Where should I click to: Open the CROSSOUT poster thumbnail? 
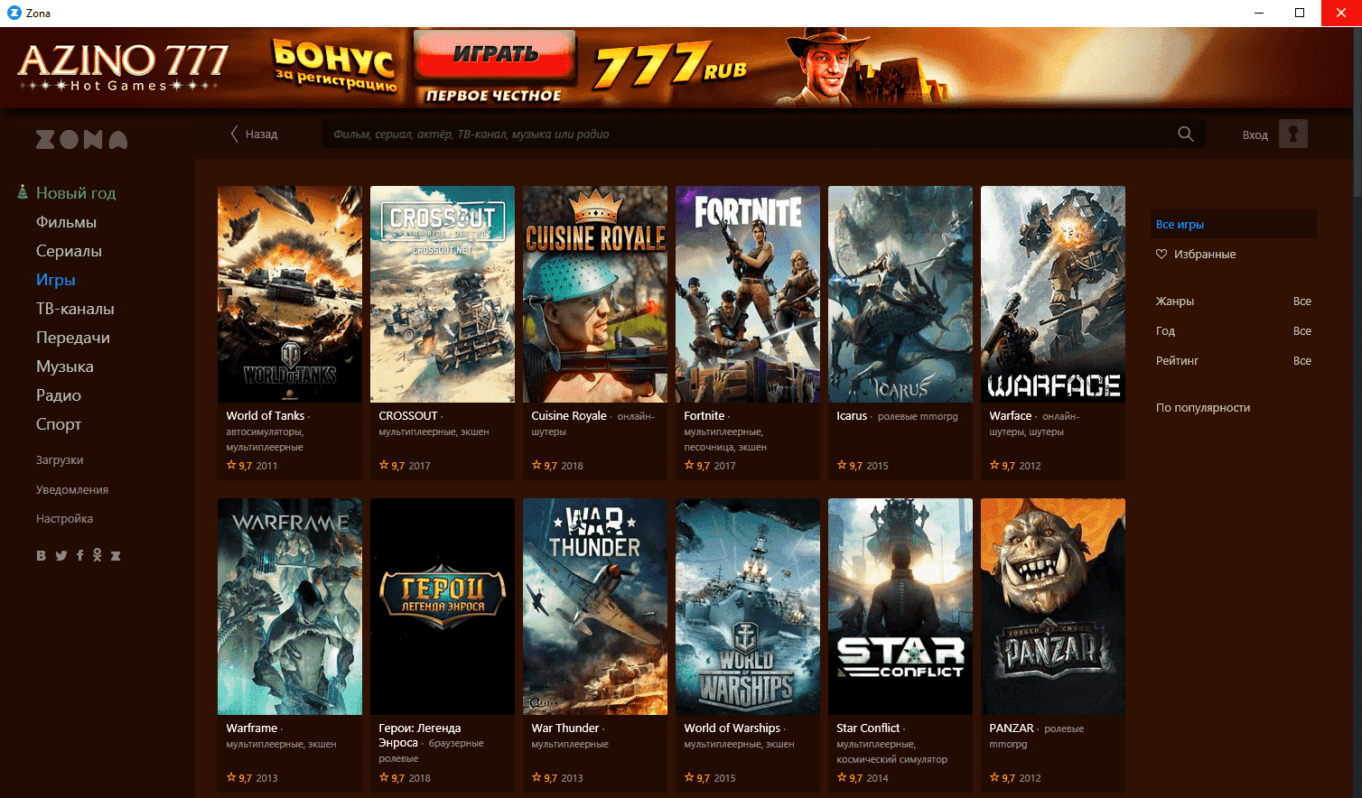coord(443,294)
